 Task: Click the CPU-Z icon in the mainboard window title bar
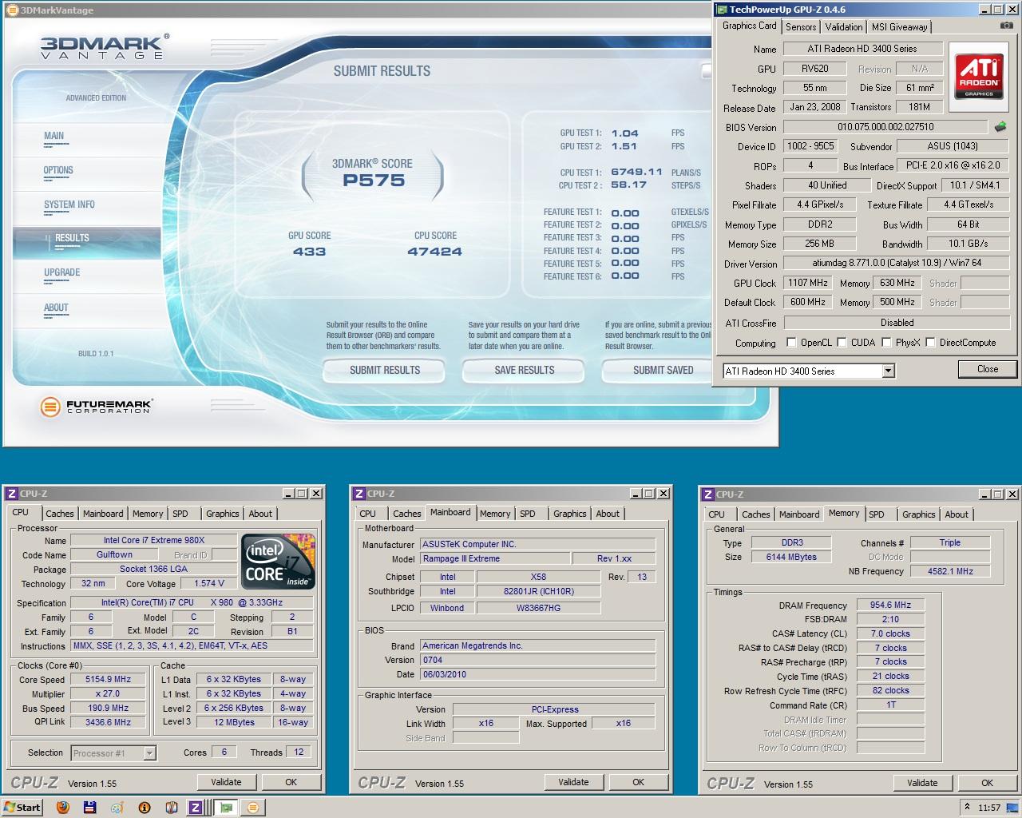tap(359, 494)
